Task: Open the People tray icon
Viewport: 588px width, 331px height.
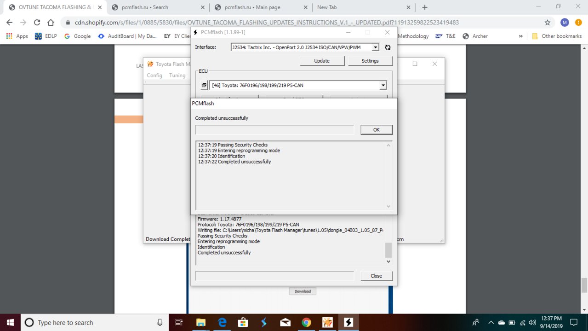Action: click(x=476, y=322)
